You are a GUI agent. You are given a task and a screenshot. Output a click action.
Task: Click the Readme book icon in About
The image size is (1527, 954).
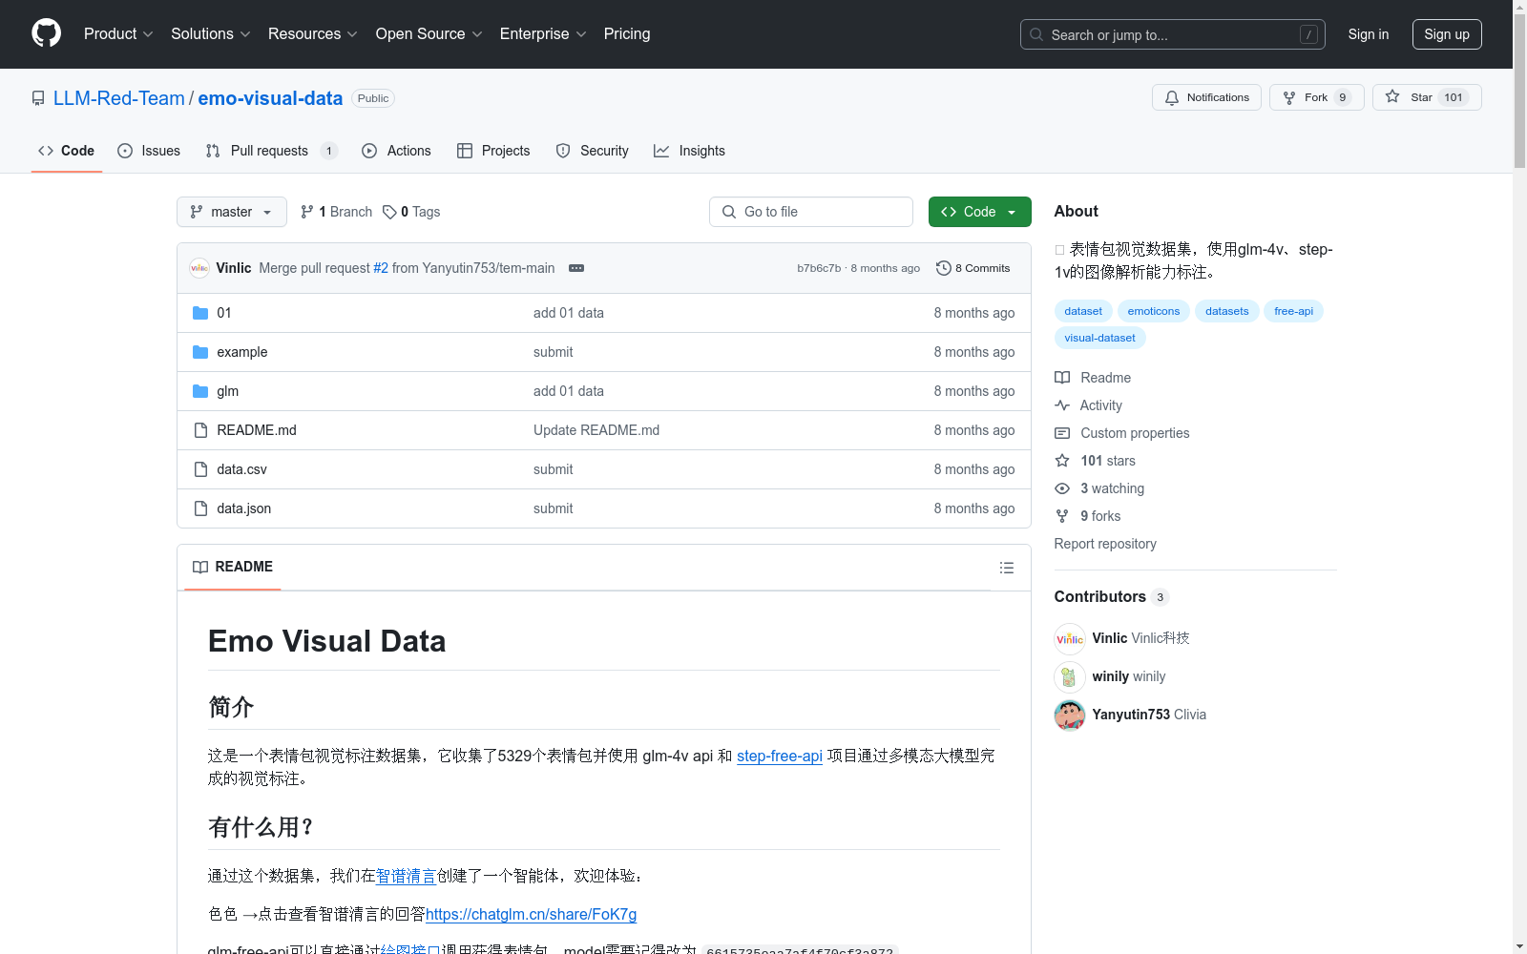1062,378
